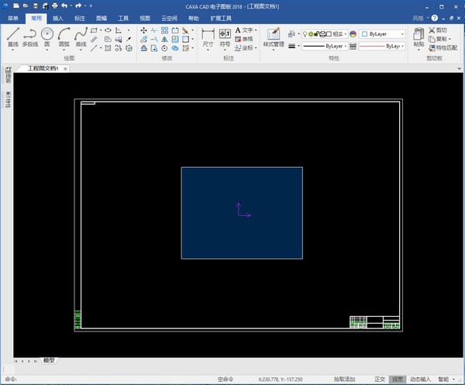Select the 模型 (Model) tab at bottom
Viewport: 465px width, 385px height.
tap(49, 361)
